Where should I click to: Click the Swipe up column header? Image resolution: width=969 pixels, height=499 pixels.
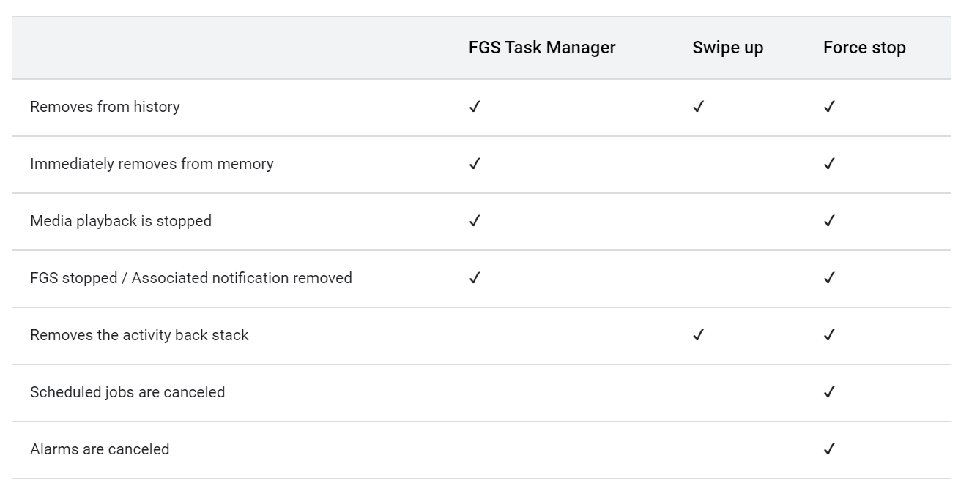pos(727,48)
